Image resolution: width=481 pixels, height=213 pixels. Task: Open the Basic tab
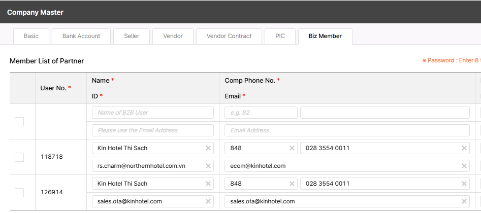31,37
